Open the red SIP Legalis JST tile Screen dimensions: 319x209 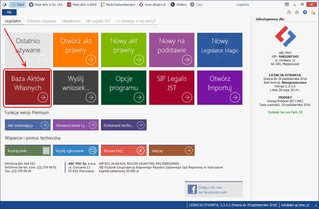[172, 88]
